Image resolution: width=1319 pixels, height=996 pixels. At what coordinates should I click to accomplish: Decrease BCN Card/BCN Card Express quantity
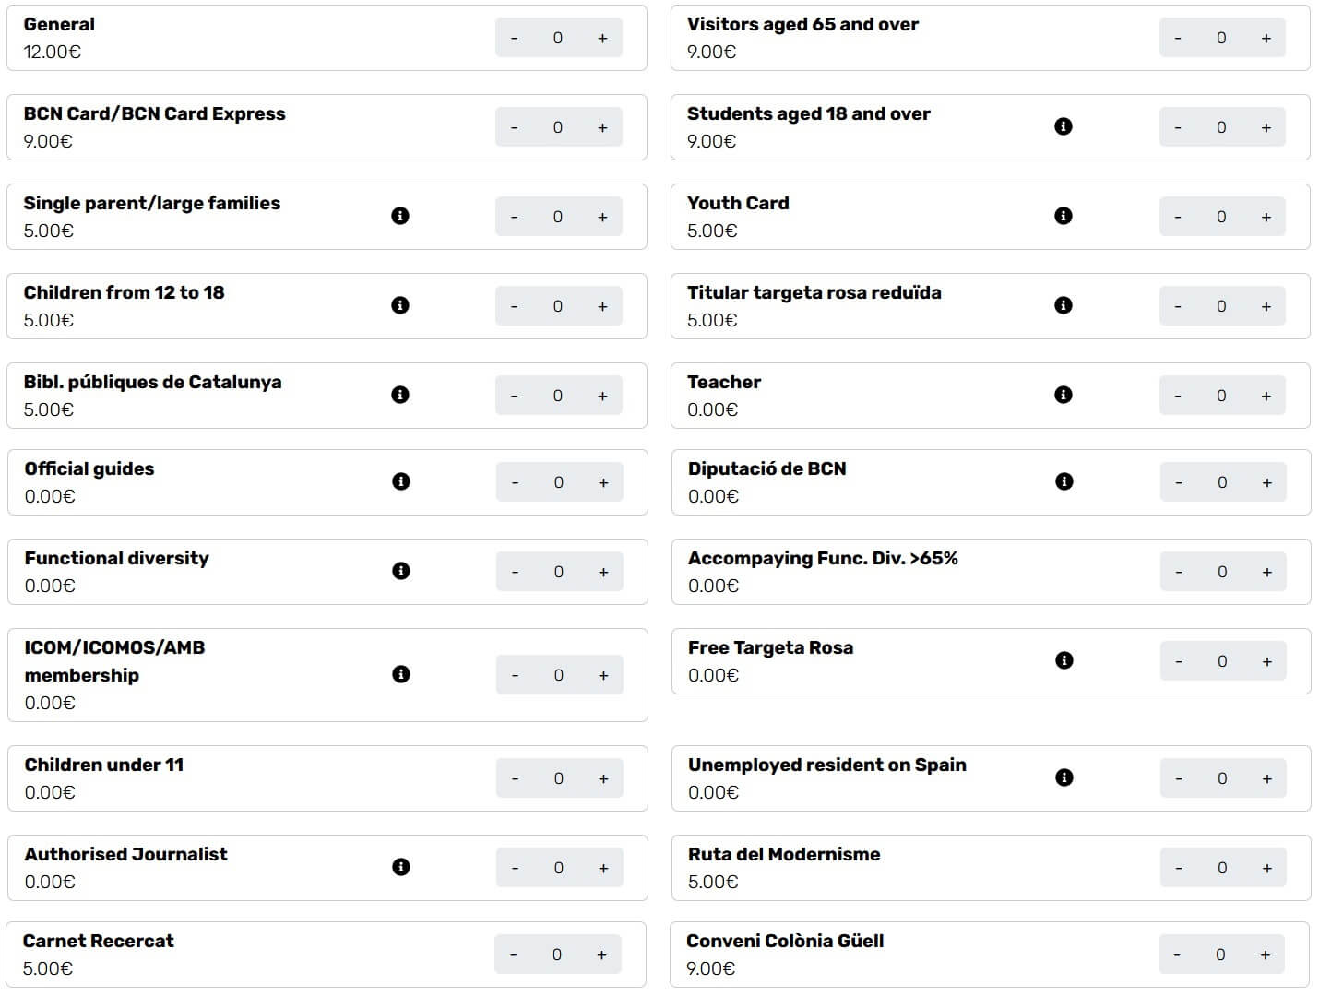[x=514, y=127]
